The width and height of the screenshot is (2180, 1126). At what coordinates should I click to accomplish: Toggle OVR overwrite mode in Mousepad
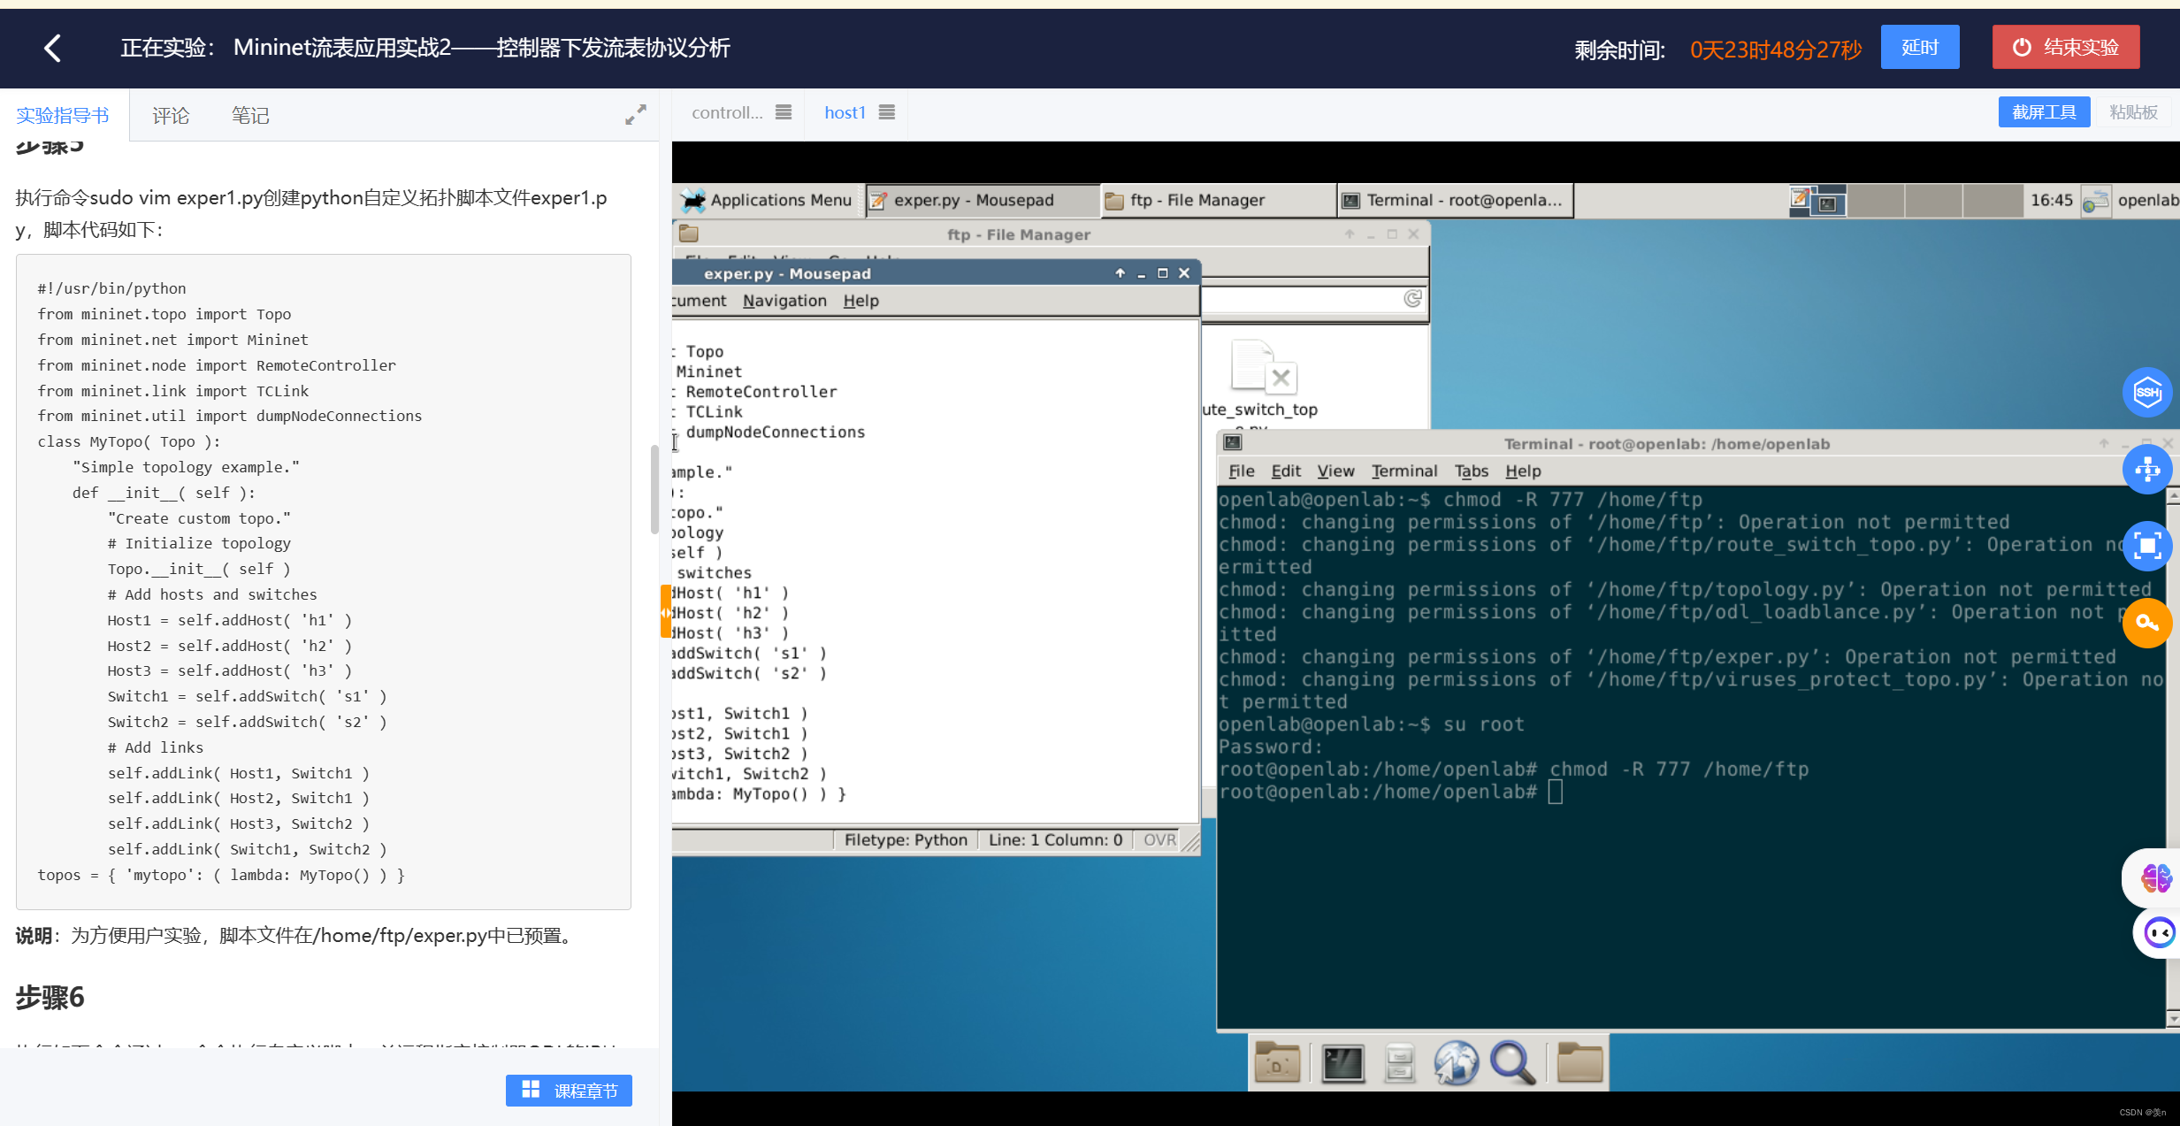pos(1159,839)
